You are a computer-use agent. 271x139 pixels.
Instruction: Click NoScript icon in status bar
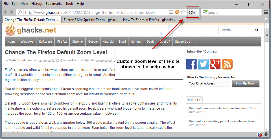click(259, 134)
